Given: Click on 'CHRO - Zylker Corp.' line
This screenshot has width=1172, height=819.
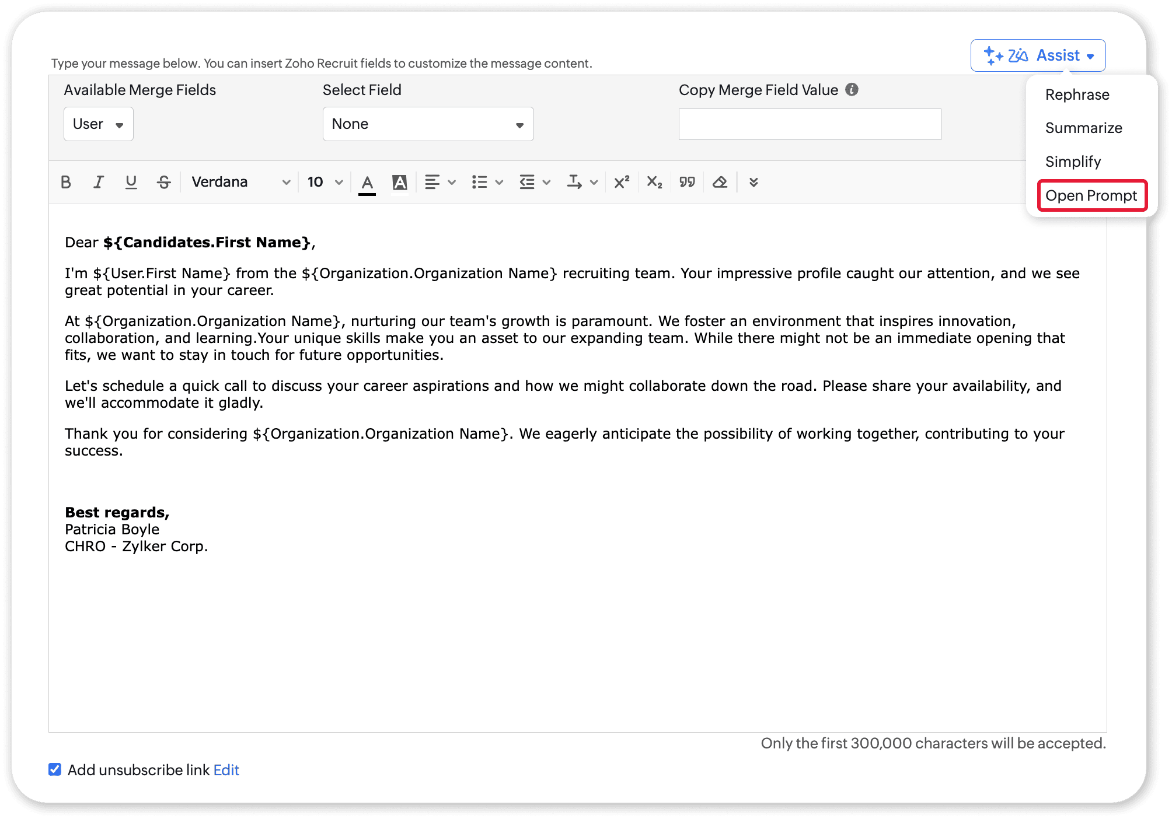Looking at the screenshot, I should [136, 546].
